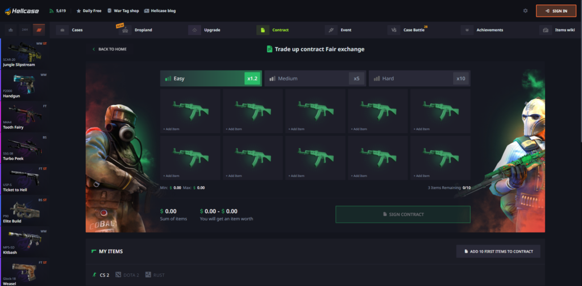Switch to the RUST items tab

[x=155, y=275]
